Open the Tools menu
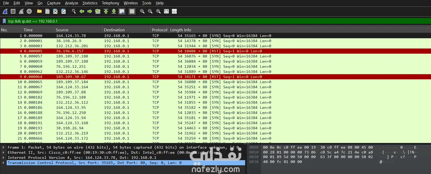The width and height of the screenshot is (431, 174). (147, 3)
